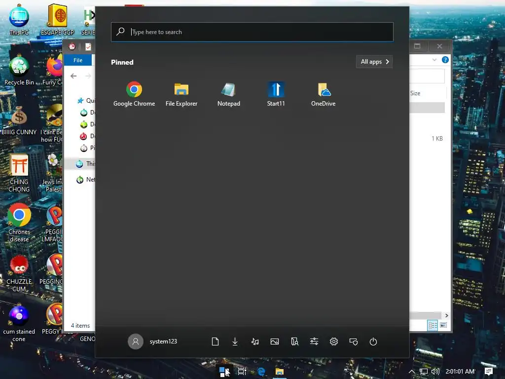The image size is (505, 379).
Task: Select Quick access in Explorer navigation pane
Action: (86, 101)
